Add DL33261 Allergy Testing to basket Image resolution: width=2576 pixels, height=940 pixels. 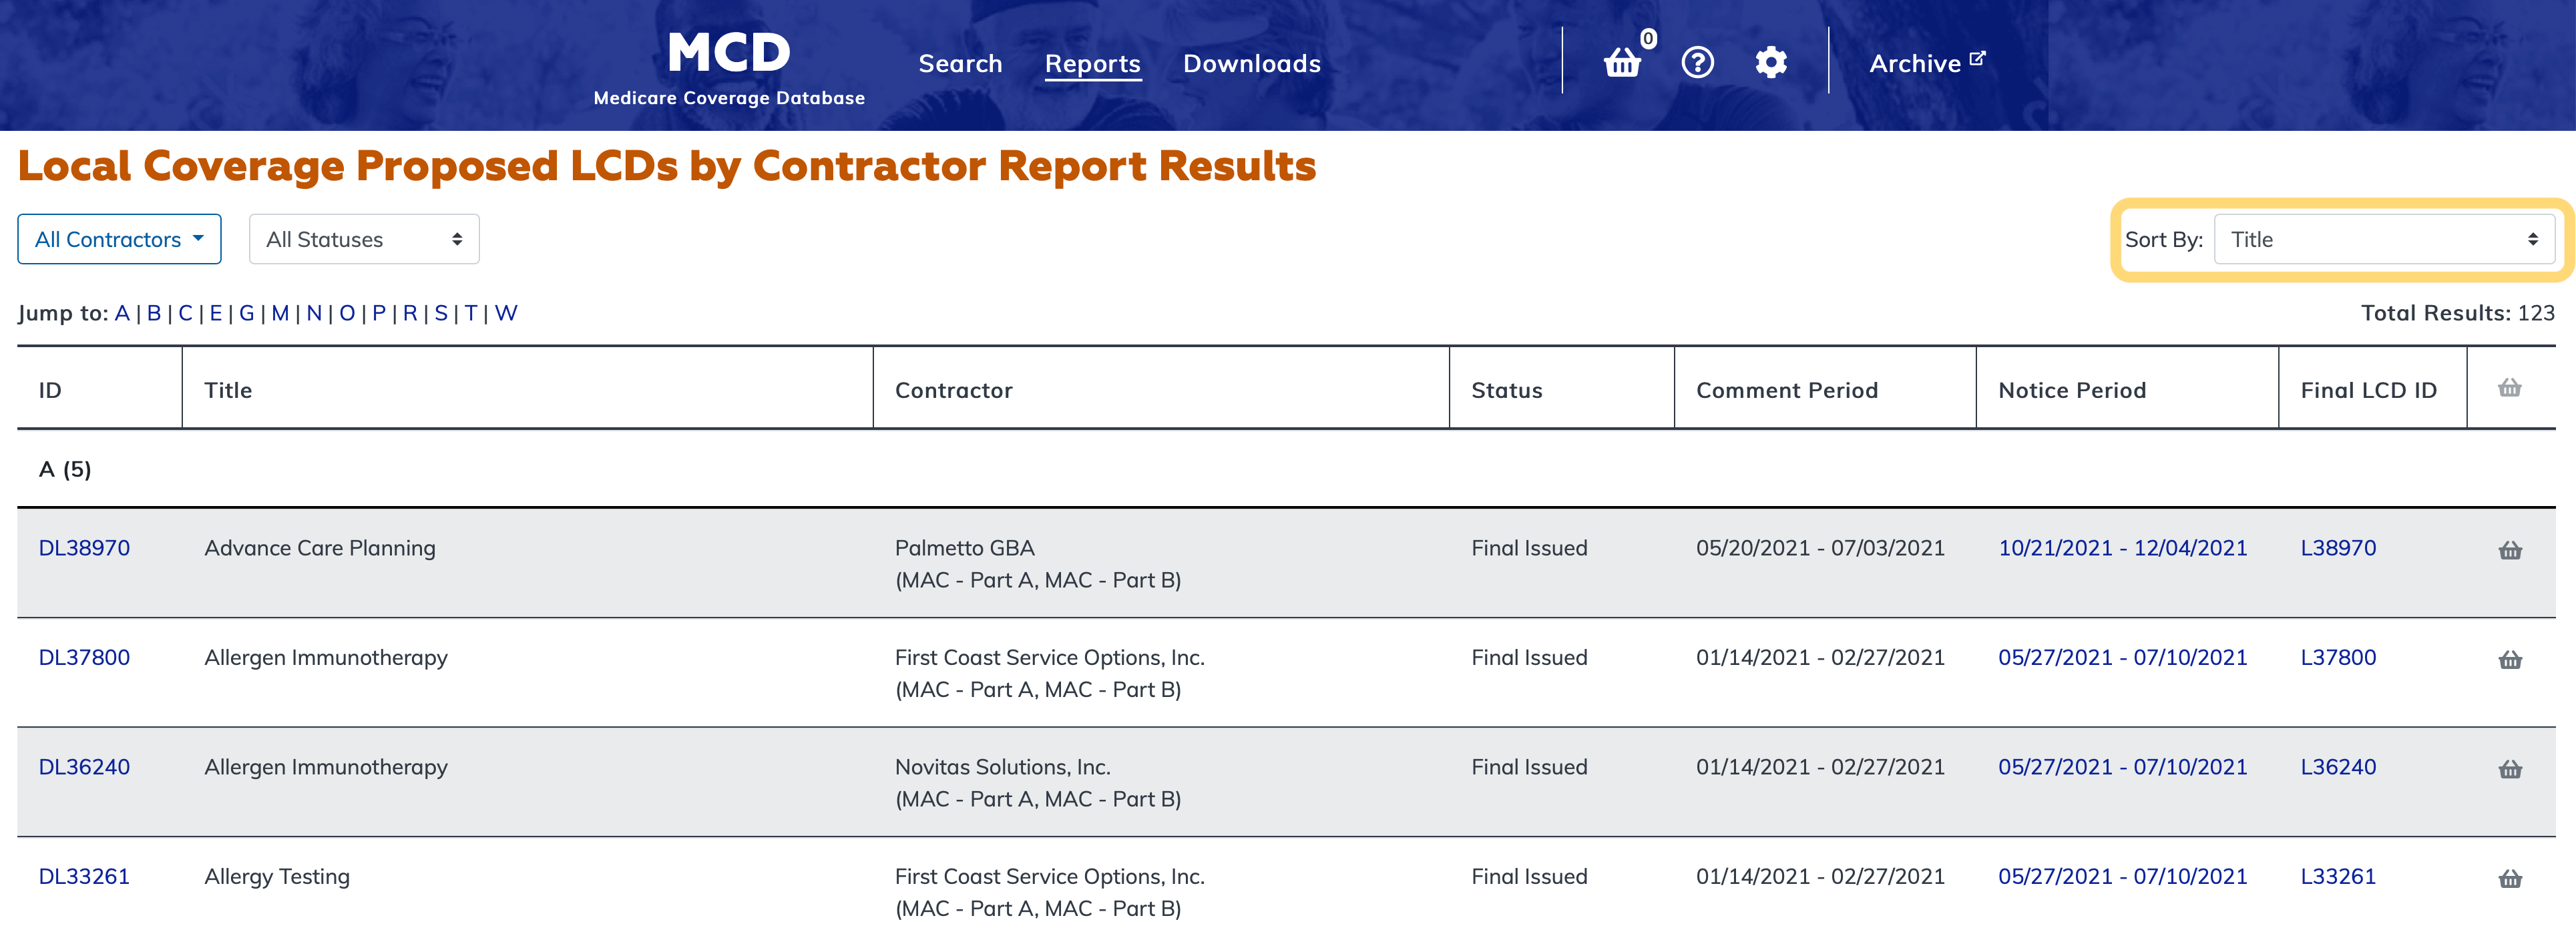[2509, 879]
